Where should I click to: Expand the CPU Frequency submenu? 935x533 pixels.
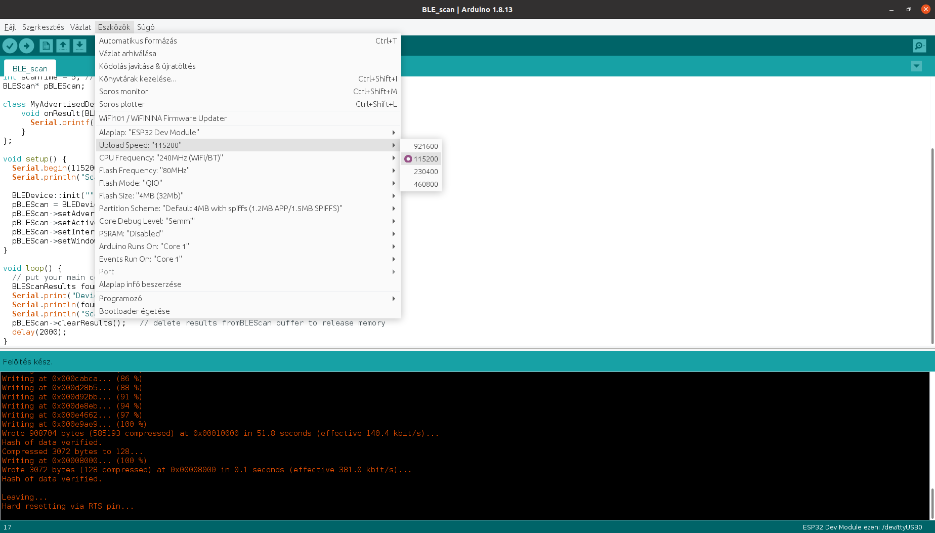click(248, 158)
